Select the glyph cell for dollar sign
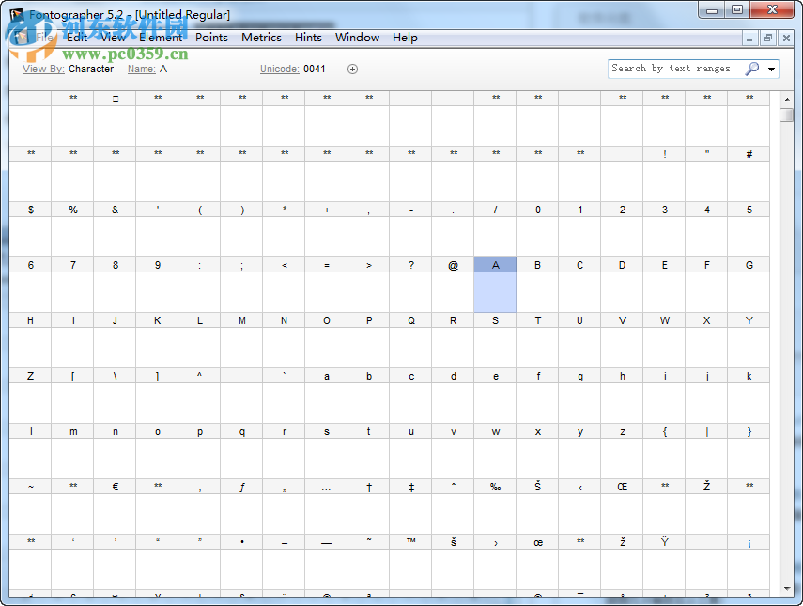The height and width of the screenshot is (606, 803). click(30, 229)
